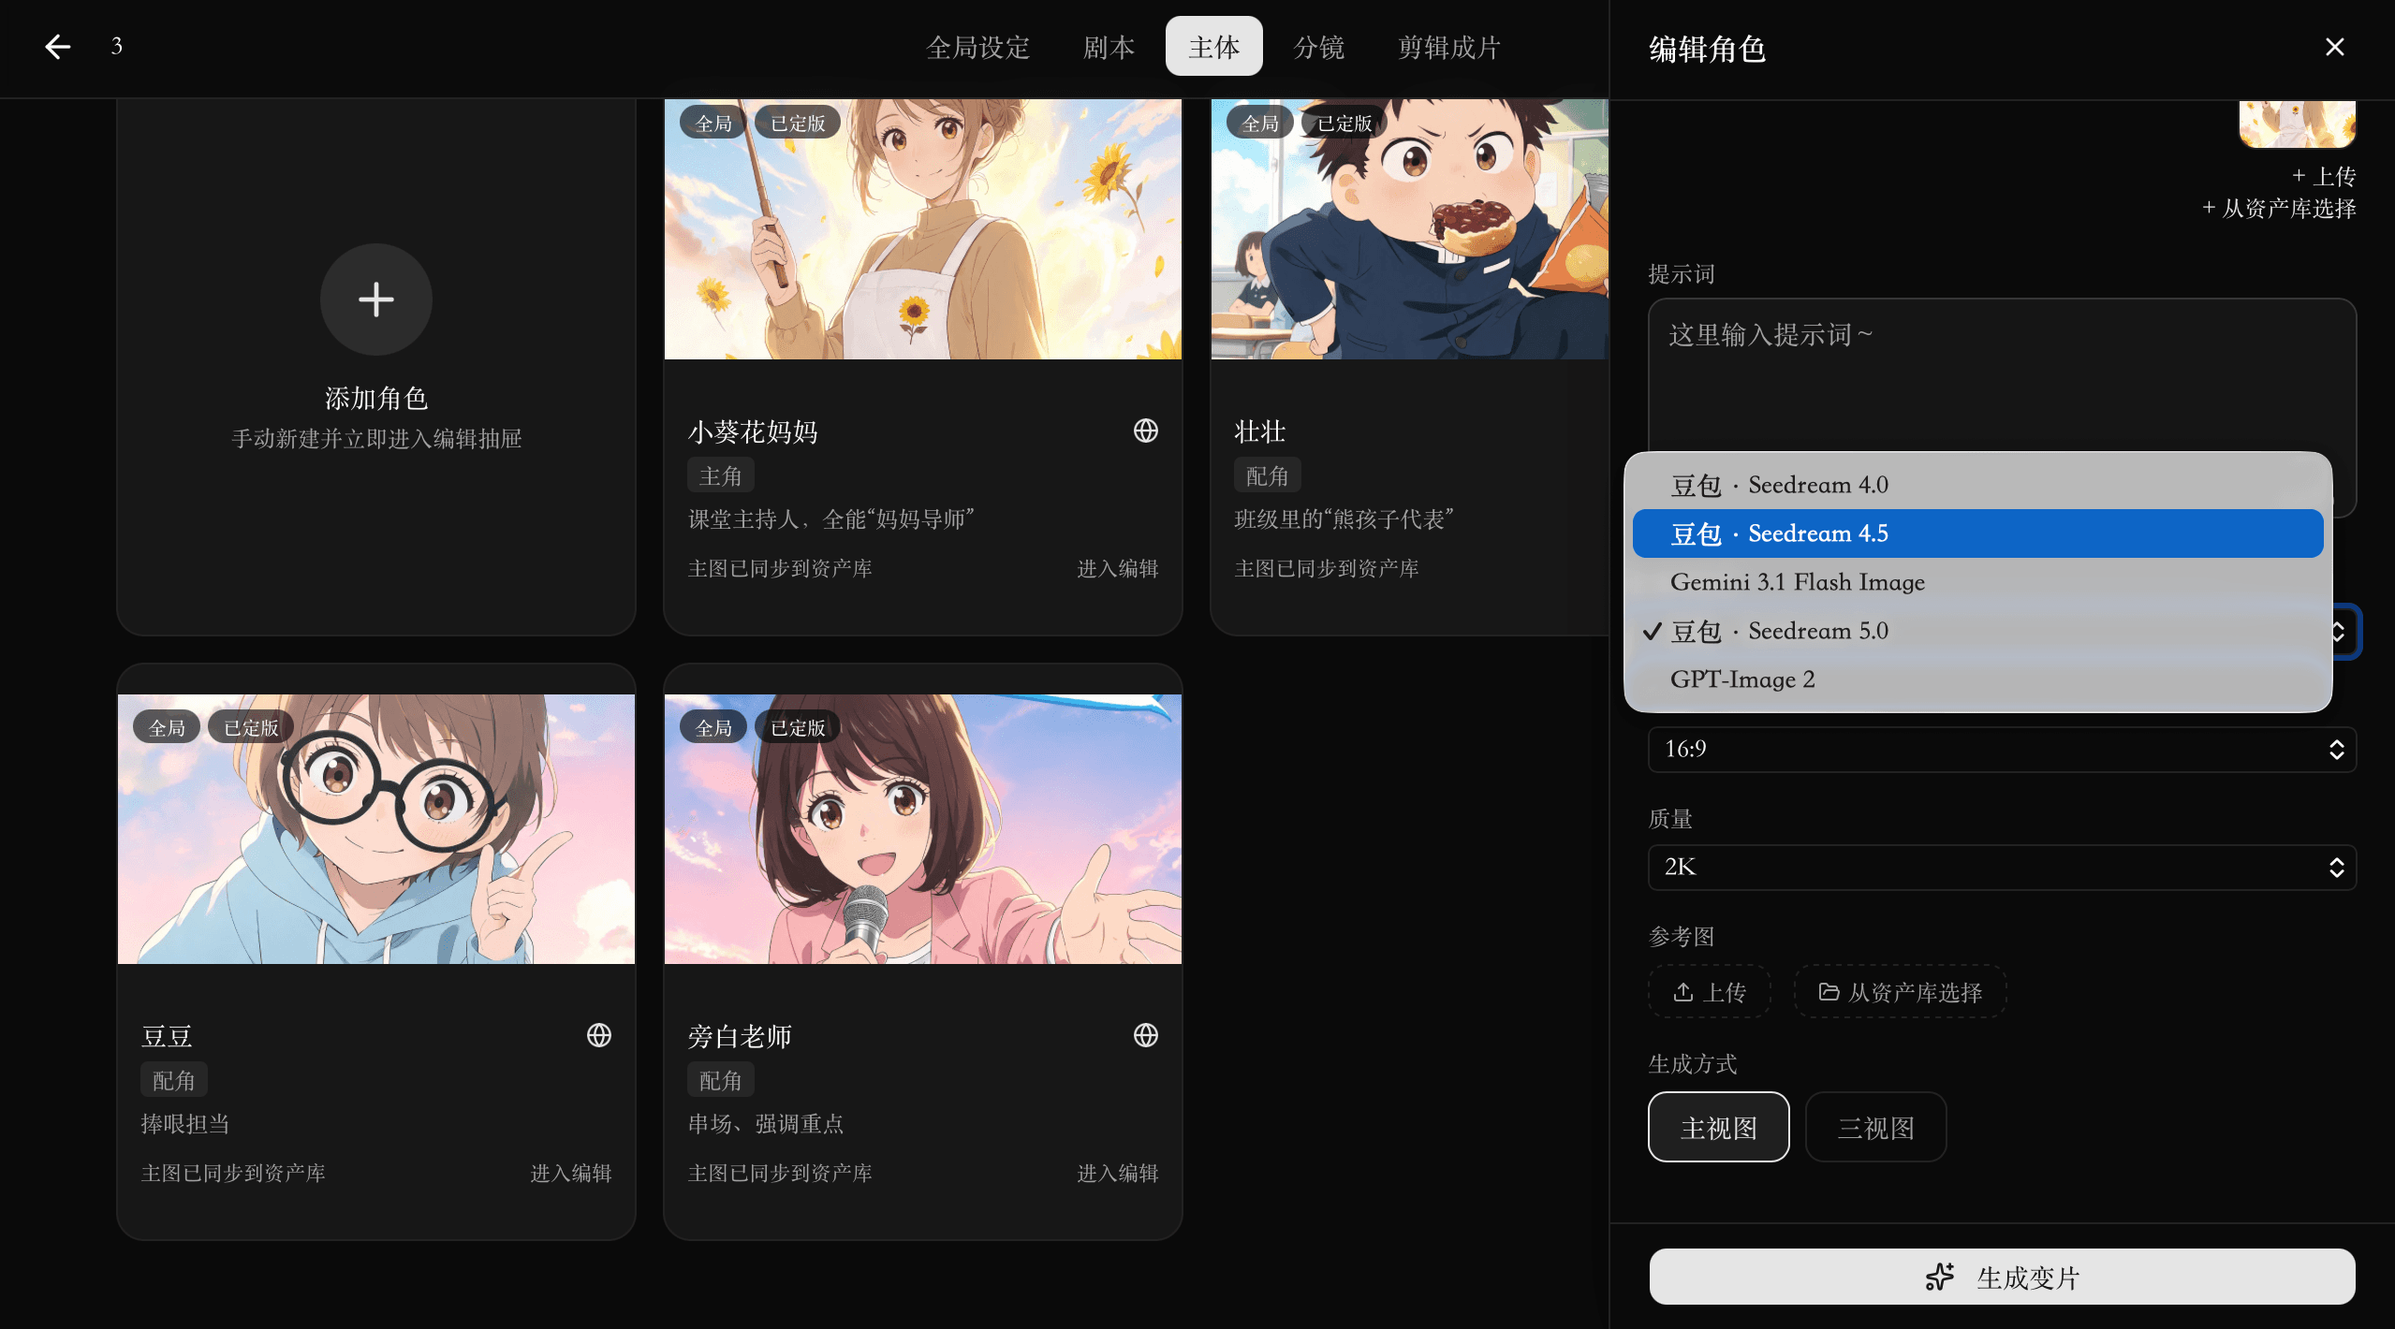This screenshot has width=2395, height=1329.
Task: Click 已定版 badge on 小葵花妈妈 image
Action: pyautogui.click(x=798, y=123)
